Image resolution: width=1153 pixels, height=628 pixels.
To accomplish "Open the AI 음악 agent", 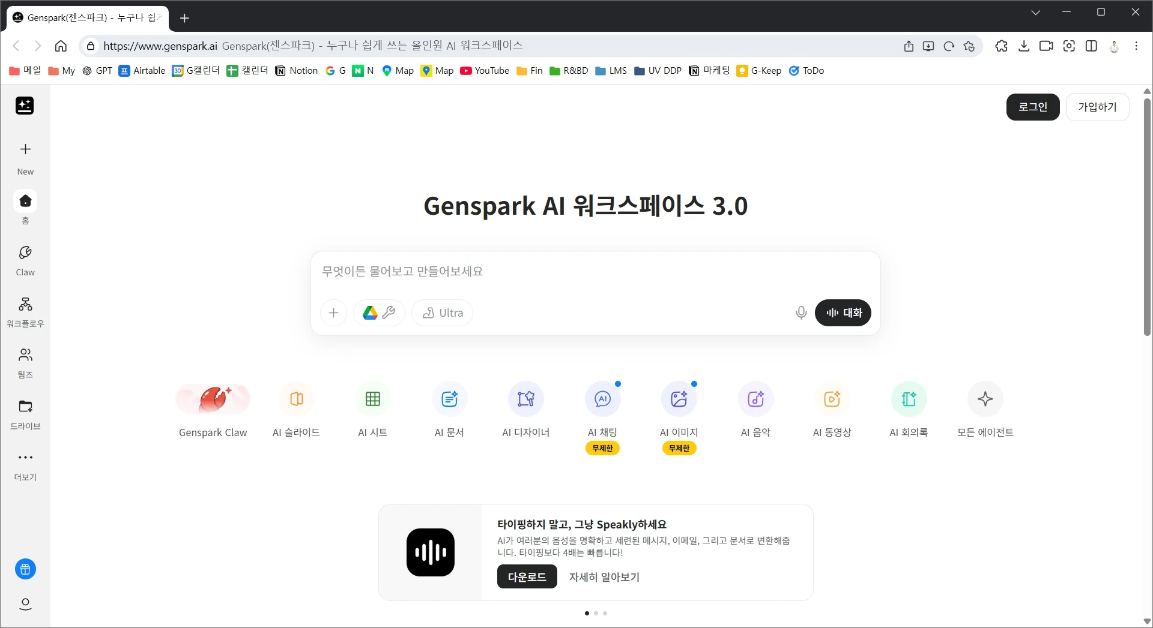I will tap(755, 410).
